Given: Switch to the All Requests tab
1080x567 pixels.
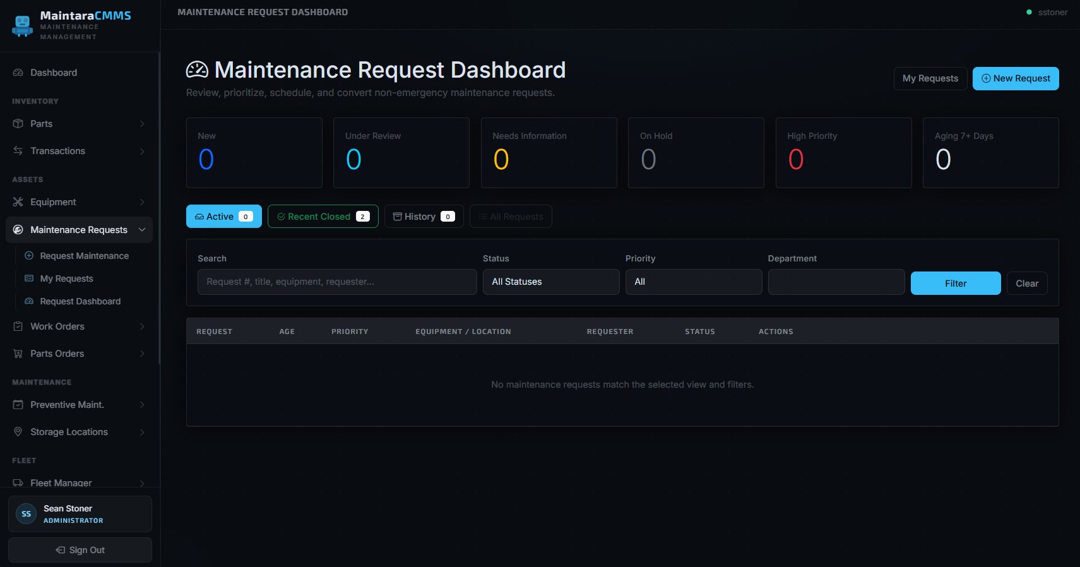Looking at the screenshot, I should [x=511, y=217].
